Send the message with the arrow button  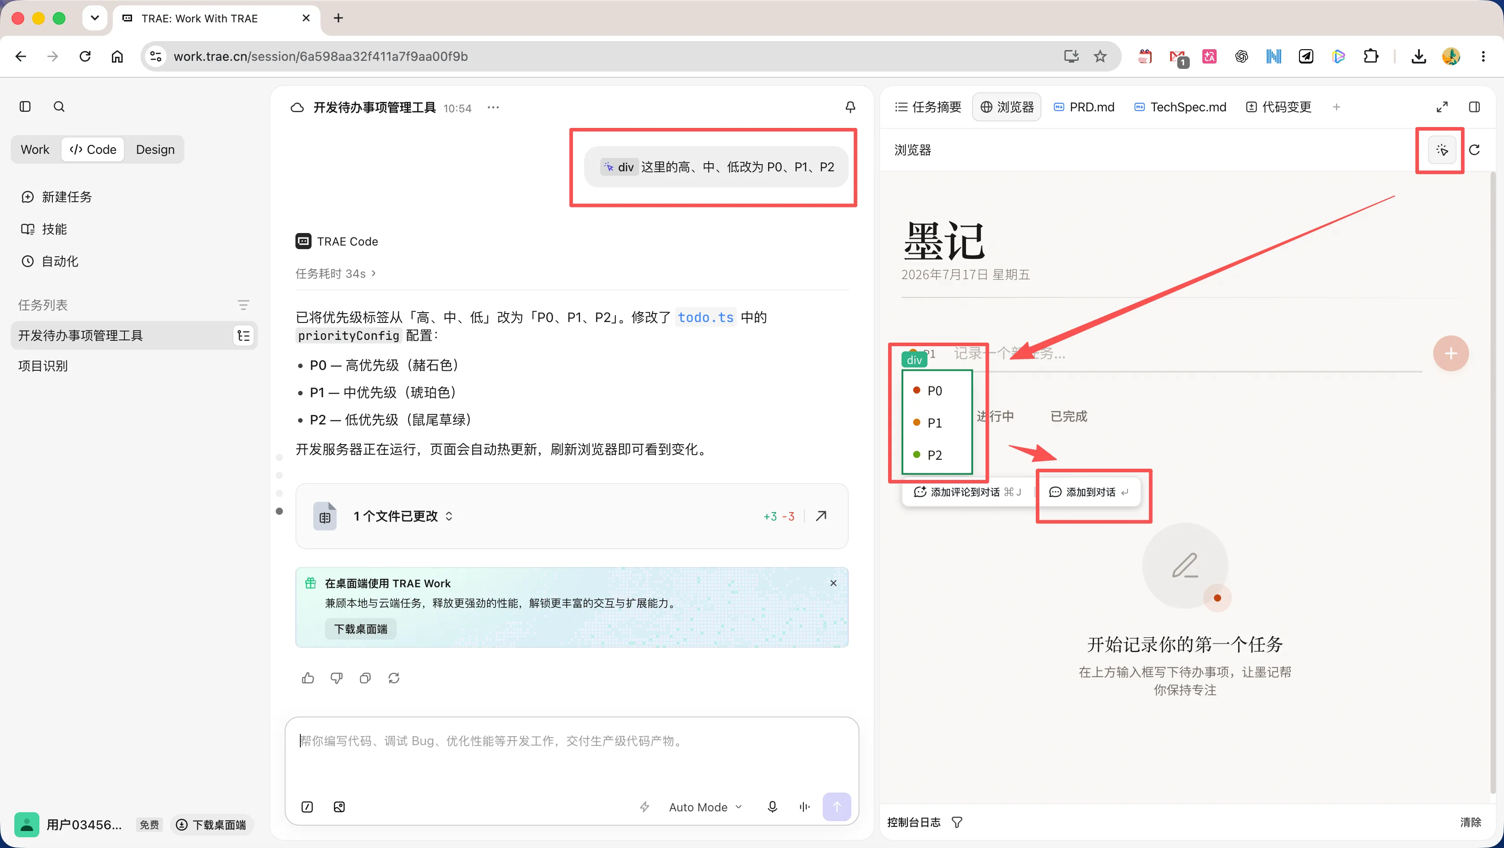(x=837, y=807)
